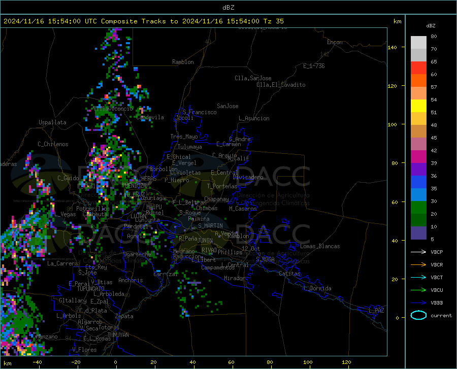Click the S_MARTIN label on map
The height and width of the screenshot is (369, 457).
[x=210, y=226]
